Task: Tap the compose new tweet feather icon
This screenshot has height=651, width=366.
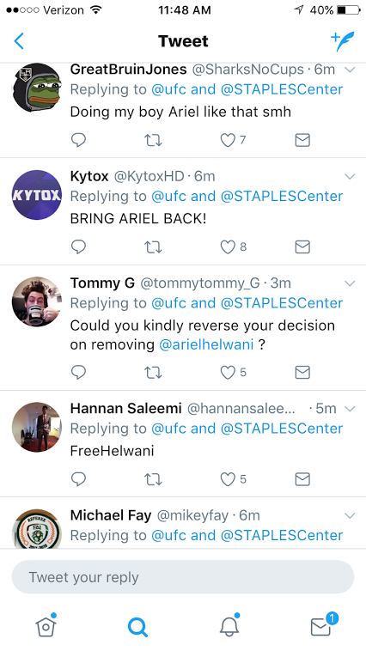Action: [343, 41]
